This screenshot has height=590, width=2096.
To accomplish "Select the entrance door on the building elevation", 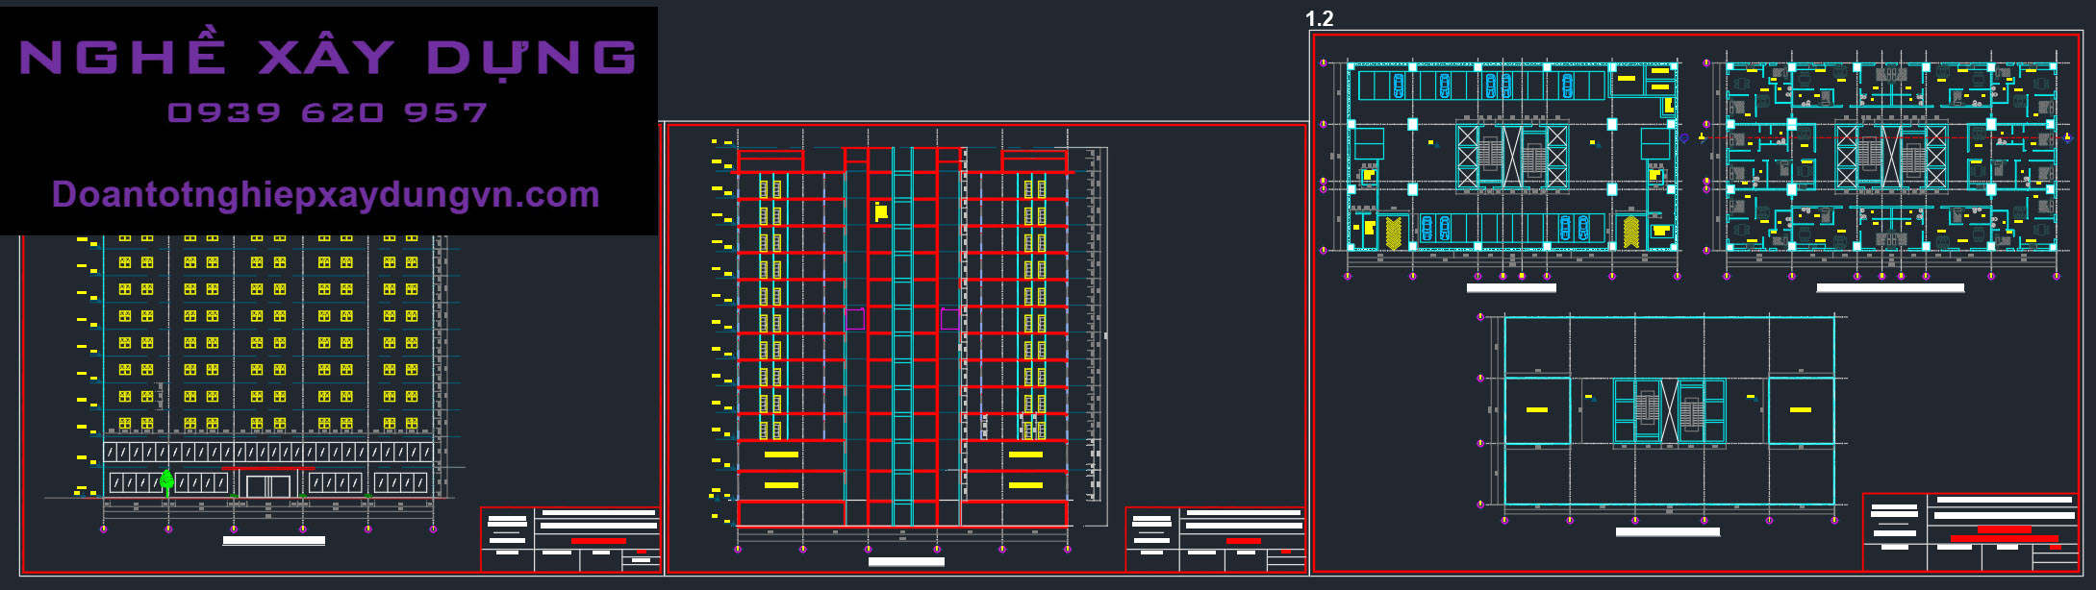I will pyautogui.click(x=268, y=484).
